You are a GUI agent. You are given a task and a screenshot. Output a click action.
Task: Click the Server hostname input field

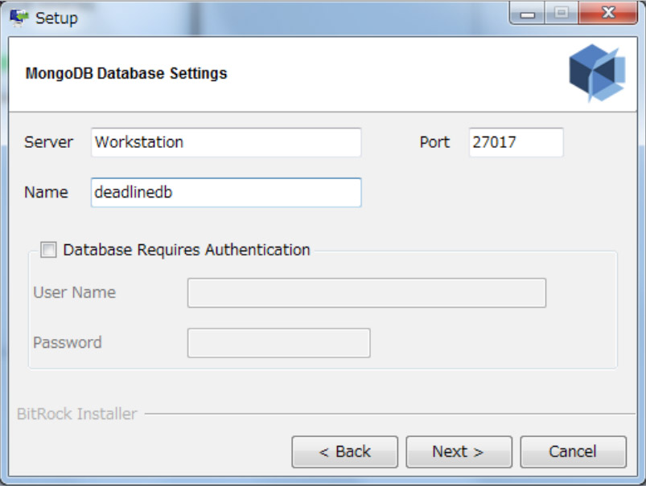click(226, 142)
